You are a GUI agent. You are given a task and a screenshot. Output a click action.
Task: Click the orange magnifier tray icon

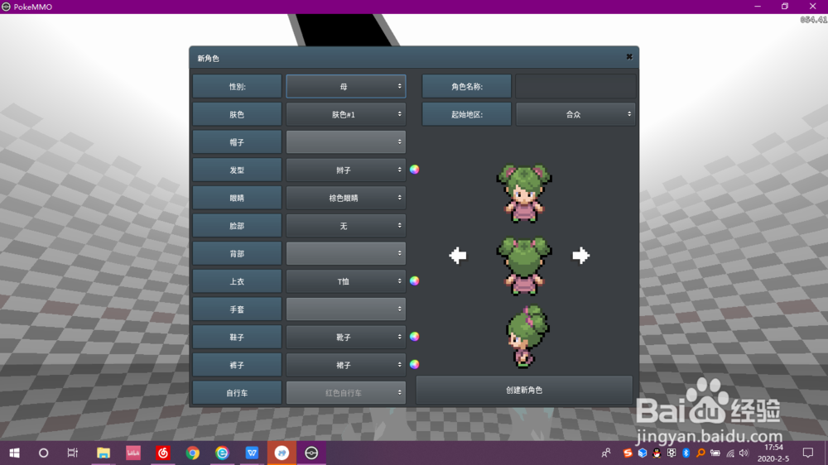(700, 453)
